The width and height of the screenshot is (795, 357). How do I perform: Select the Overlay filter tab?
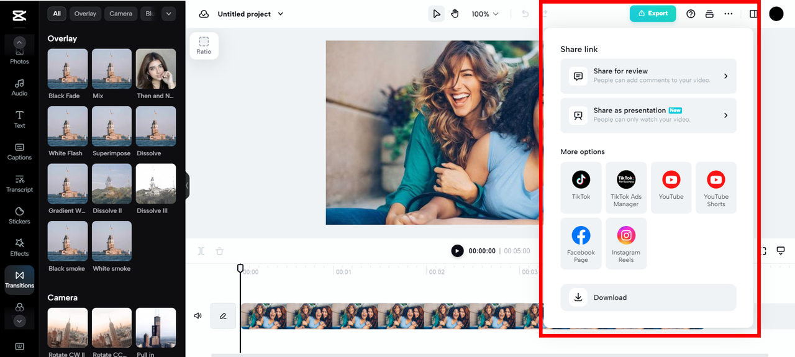pos(85,14)
